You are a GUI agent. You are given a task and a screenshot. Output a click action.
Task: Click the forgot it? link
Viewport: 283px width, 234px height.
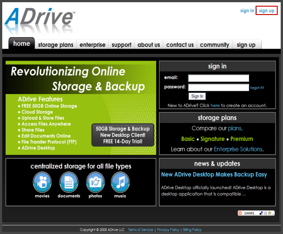pos(257,88)
